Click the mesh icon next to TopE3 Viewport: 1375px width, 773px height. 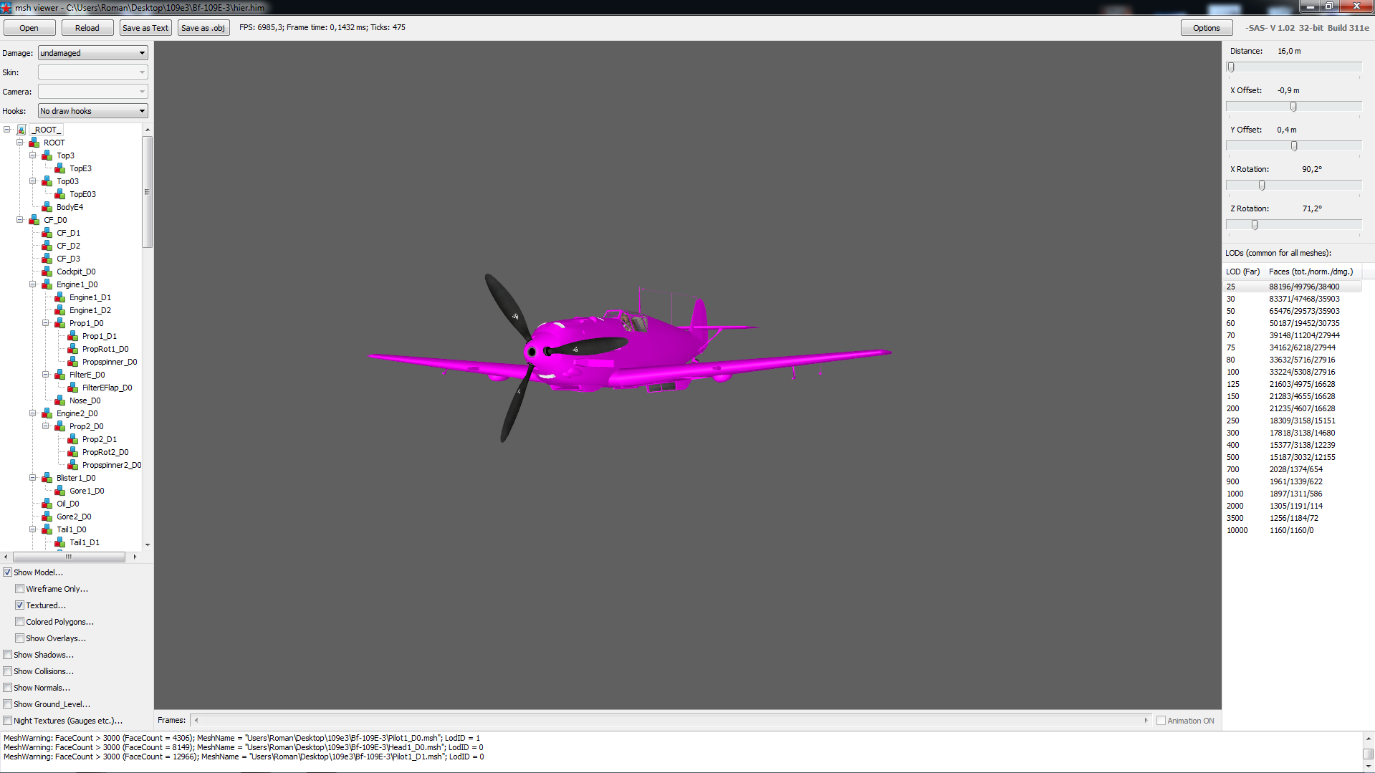tap(60, 168)
